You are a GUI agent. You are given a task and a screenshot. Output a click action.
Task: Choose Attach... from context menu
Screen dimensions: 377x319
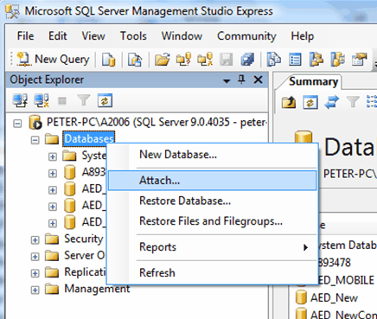pos(213,181)
